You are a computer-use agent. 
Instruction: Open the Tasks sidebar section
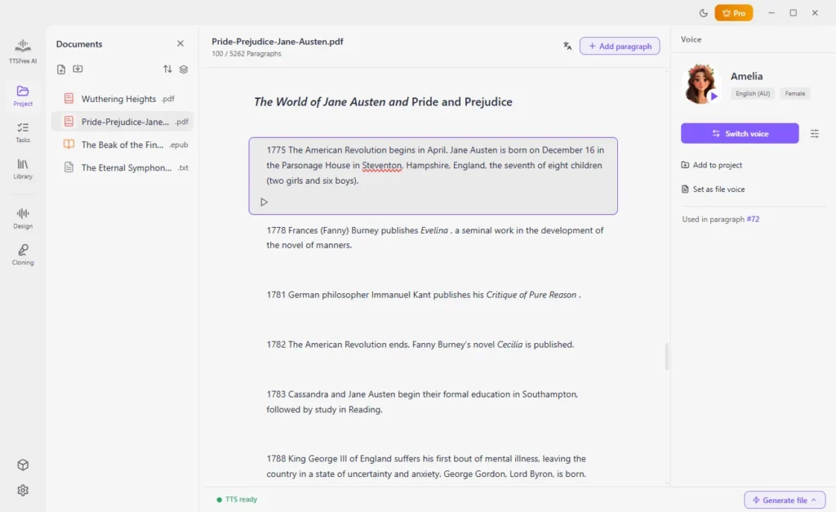tap(22, 132)
